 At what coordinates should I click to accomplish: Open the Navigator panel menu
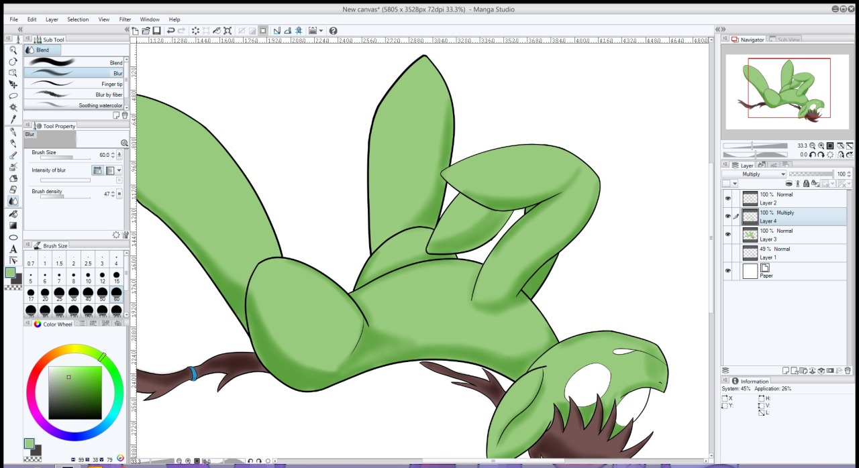[x=726, y=40]
